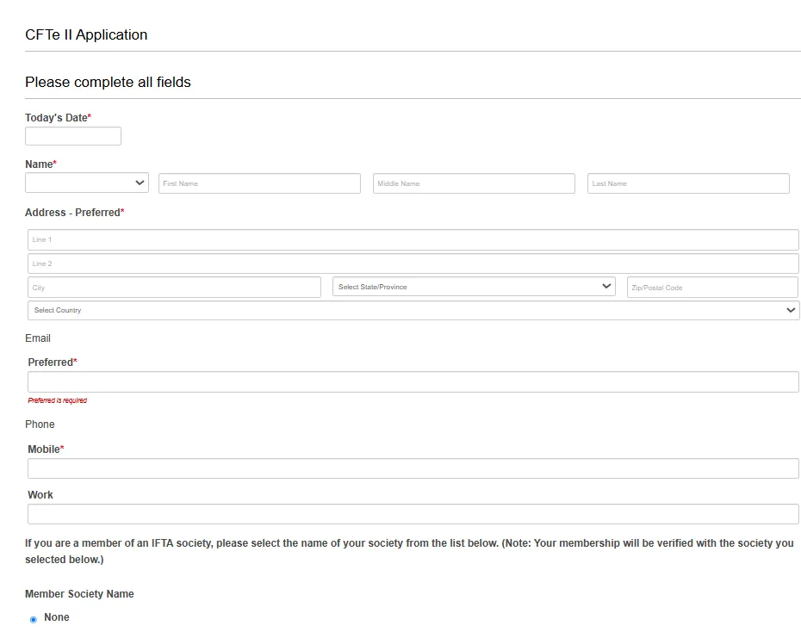
Task: Focus the First Name text box
Action: click(x=259, y=183)
